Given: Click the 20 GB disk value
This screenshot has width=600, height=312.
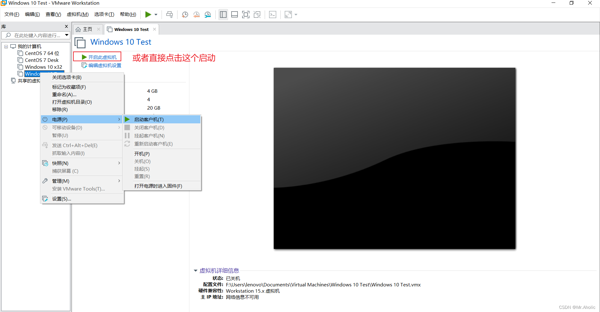Looking at the screenshot, I should click(154, 108).
